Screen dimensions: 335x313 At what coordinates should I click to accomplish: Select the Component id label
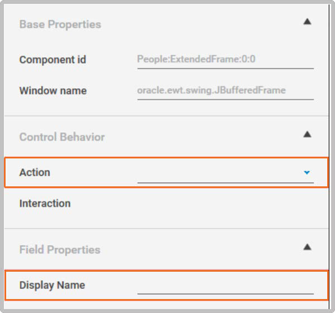point(53,60)
